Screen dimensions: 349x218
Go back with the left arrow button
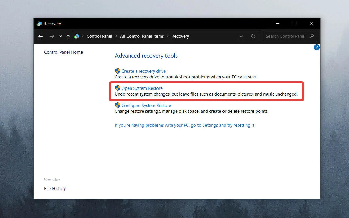[x=41, y=36]
